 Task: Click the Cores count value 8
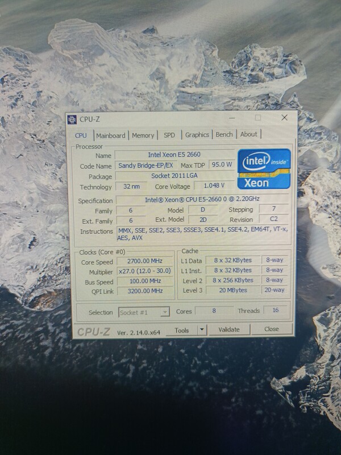(x=214, y=311)
